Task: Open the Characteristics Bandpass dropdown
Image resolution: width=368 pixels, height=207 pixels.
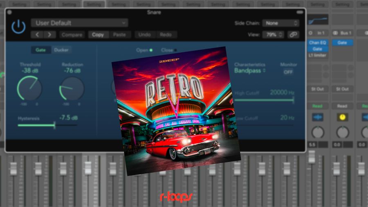Action: coord(250,71)
